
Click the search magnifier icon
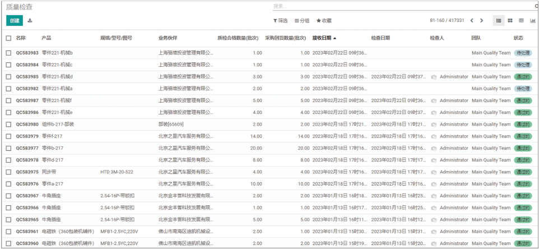tap(536, 6)
